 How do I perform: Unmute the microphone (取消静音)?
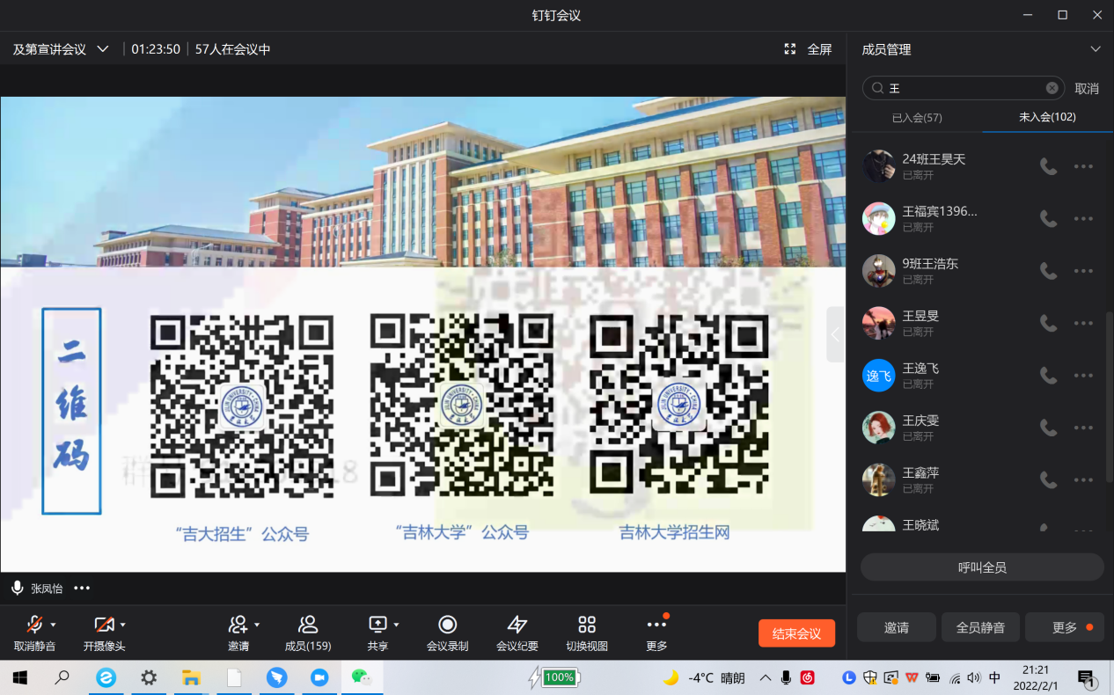pyautogui.click(x=34, y=625)
